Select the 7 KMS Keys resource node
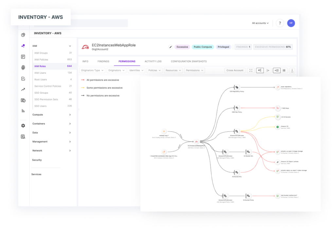The width and height of the screenshot is (335, 231). tap(277, 108)
